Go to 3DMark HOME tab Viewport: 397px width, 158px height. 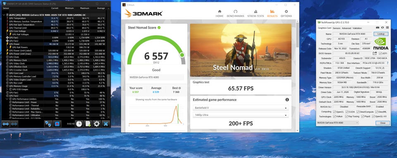point(220,14)
